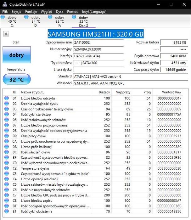The width and height of the screenshot is (191, 220).
Task: Click the Wartość Raw column header
Action: coord(168,92)
